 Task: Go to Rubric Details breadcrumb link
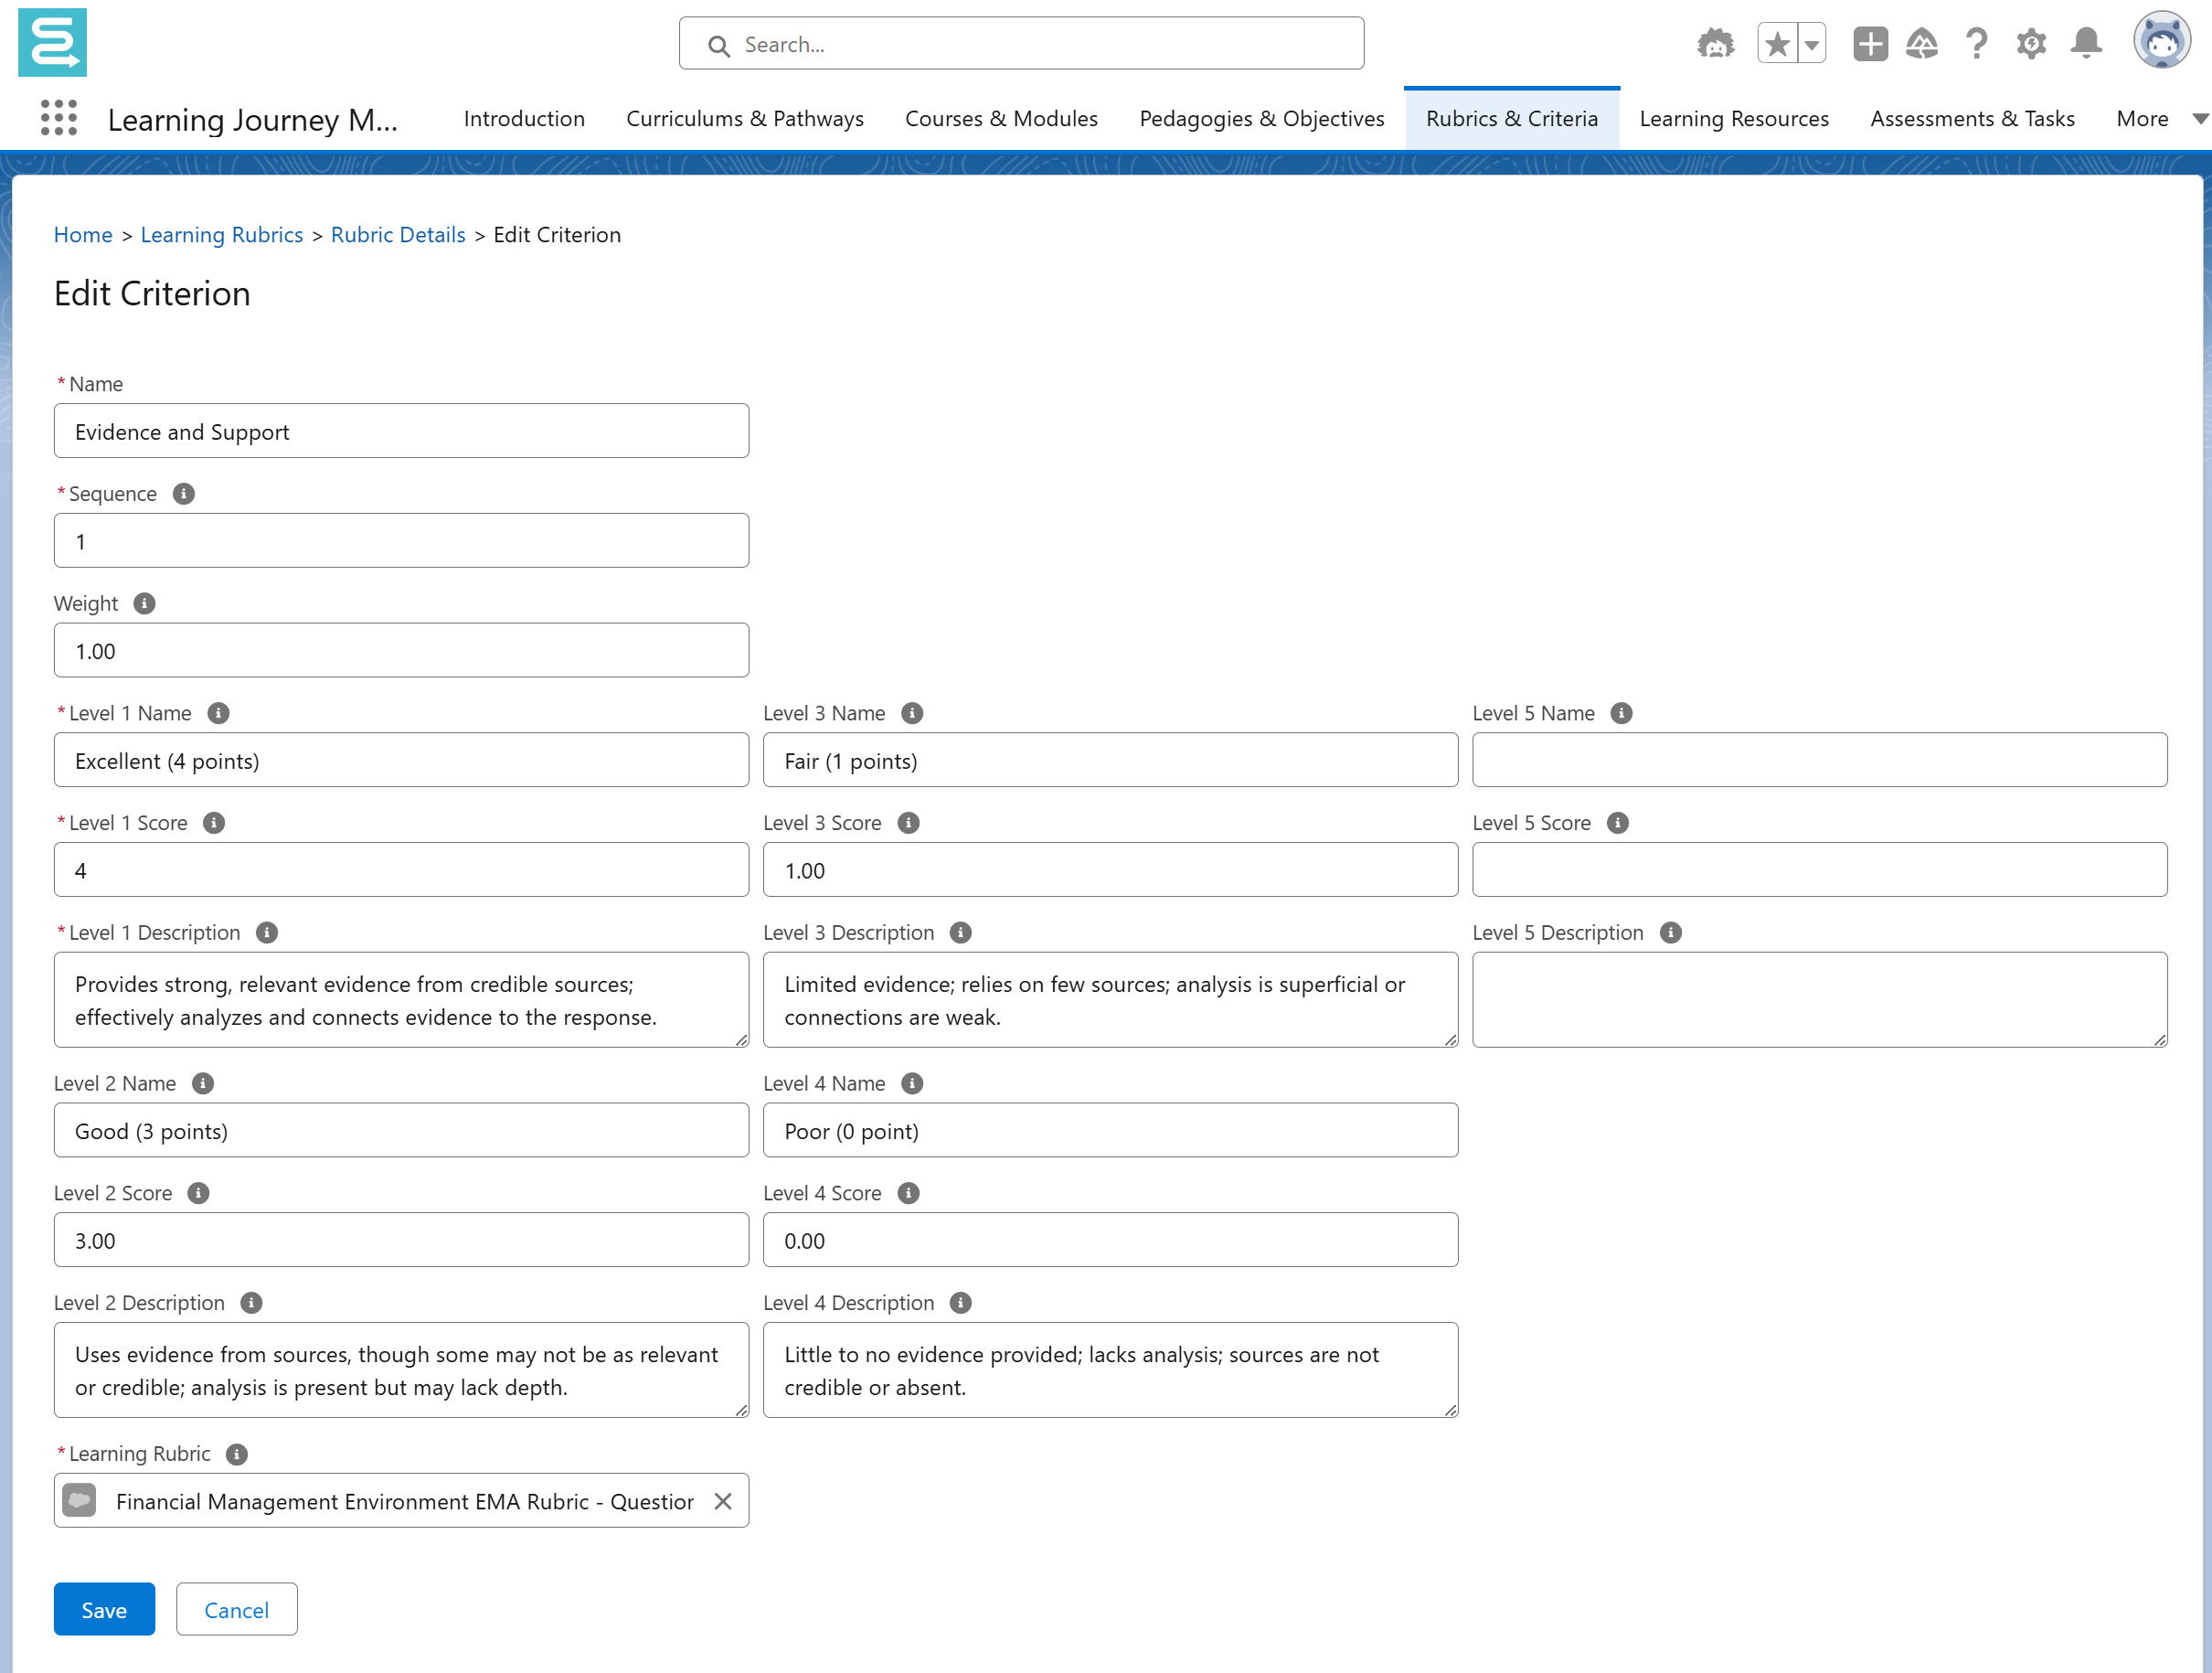(398, 235)
